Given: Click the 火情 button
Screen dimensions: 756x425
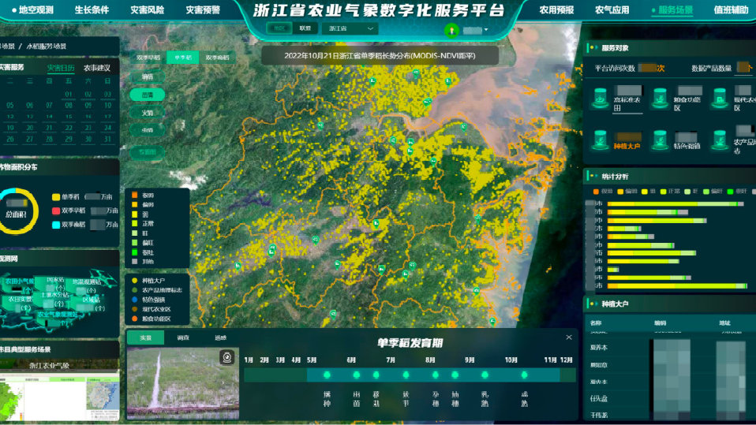Looking at the screenshot, I should (148, 112).
